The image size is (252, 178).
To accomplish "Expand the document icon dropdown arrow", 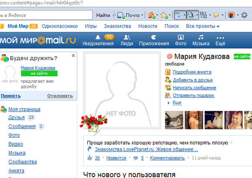I will (197, 15).
